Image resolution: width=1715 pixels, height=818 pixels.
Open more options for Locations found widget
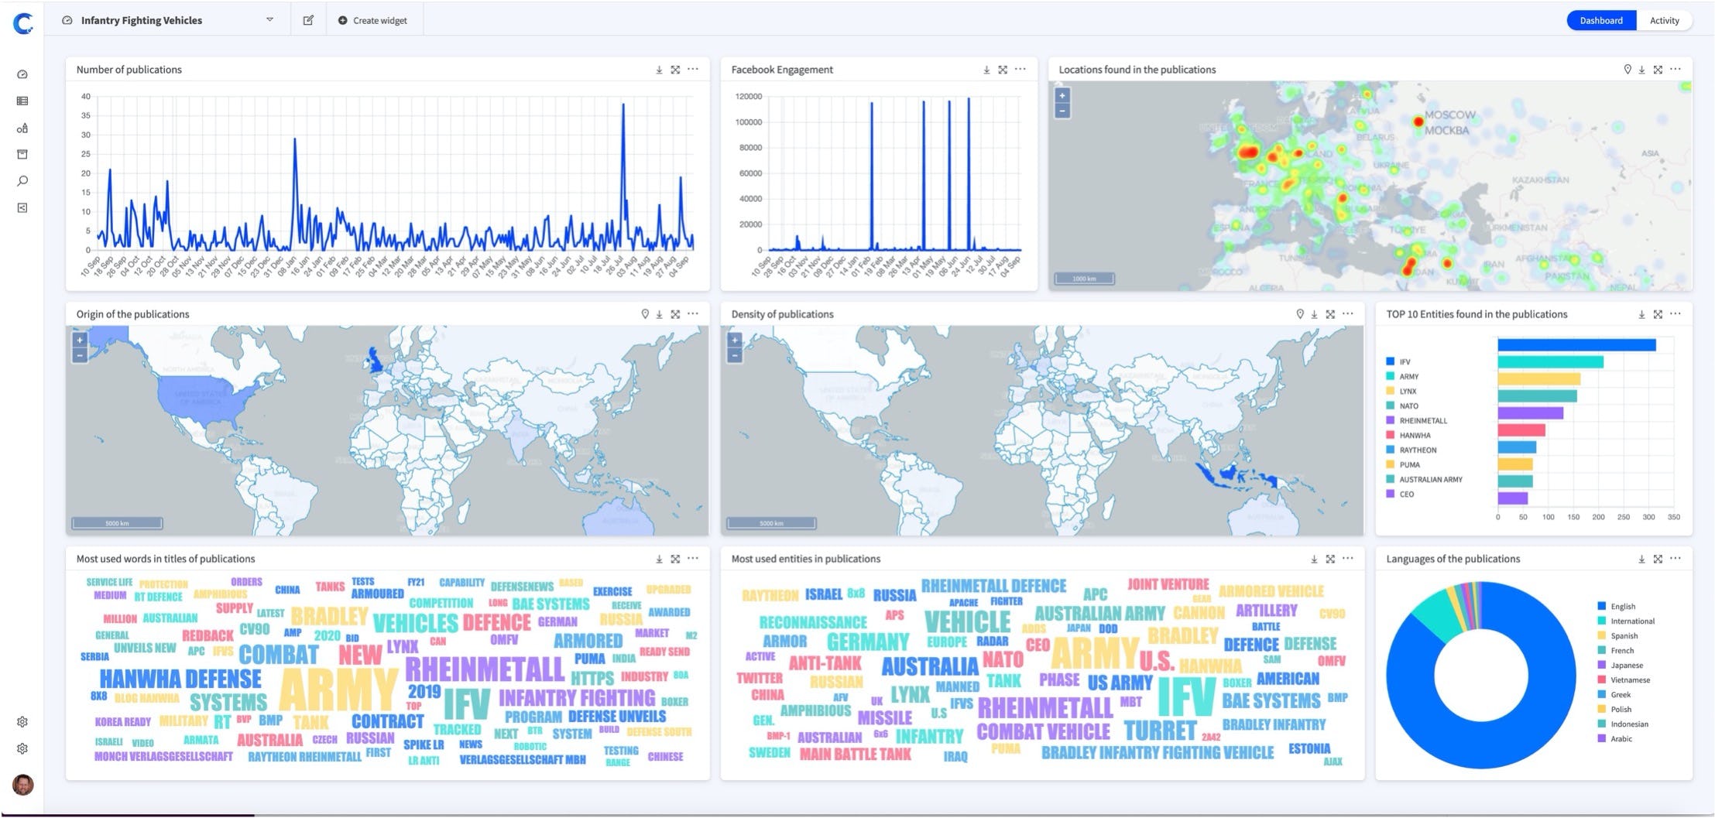[x=1676, y=70]
